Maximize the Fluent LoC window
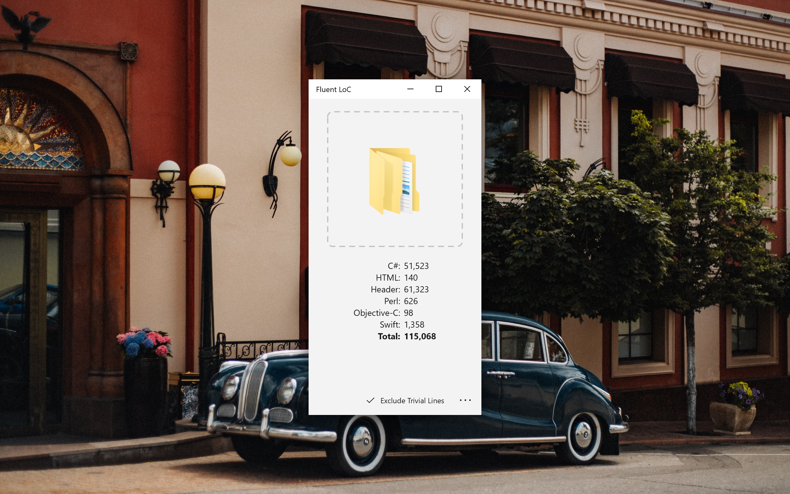 (439, 89)
